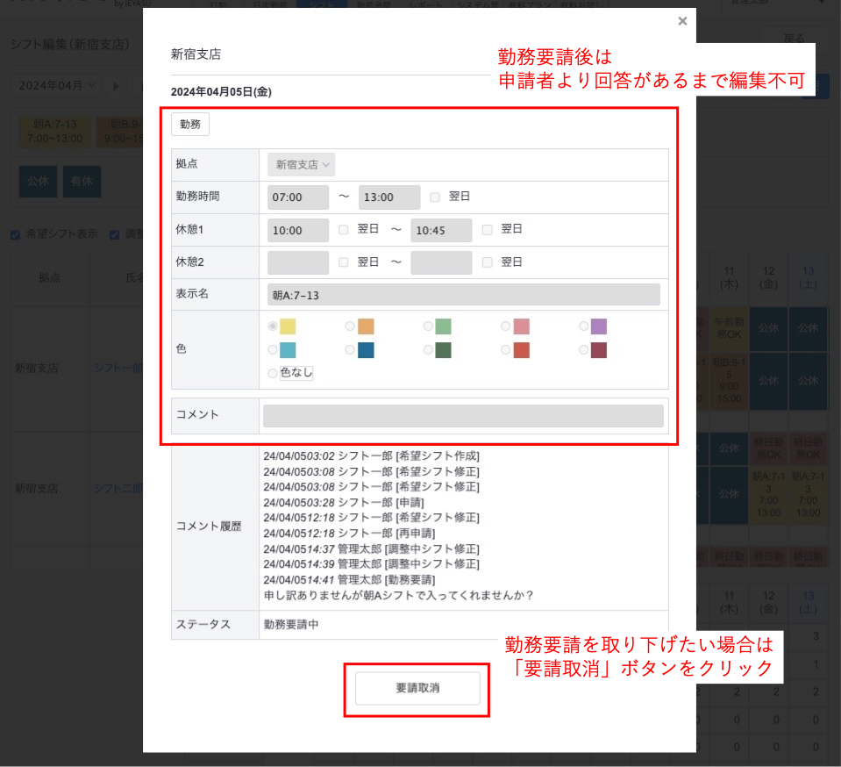Click the work start time field 07:00
Viewport: 841px width, 767px height.
click(298, 197)
